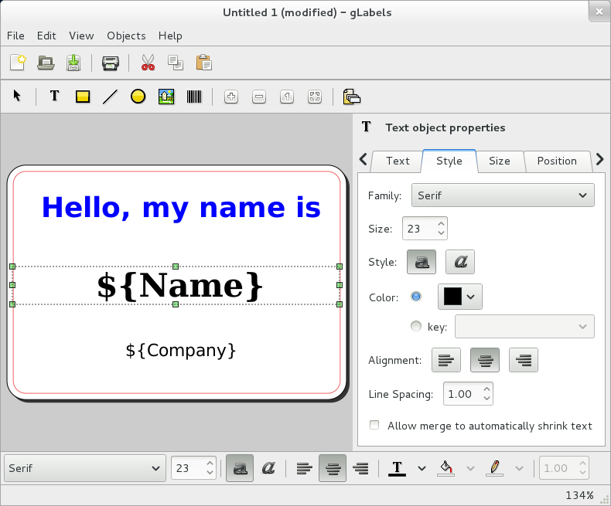
Task: Select the Ellipse drawing tool
Action: (x=138, y=97)
